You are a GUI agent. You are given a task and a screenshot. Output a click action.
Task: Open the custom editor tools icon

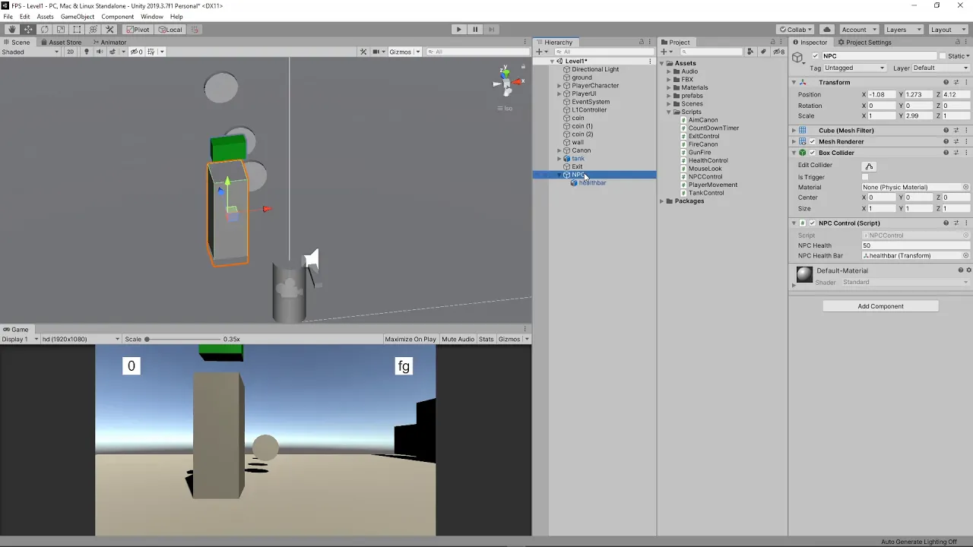point(109,30)
